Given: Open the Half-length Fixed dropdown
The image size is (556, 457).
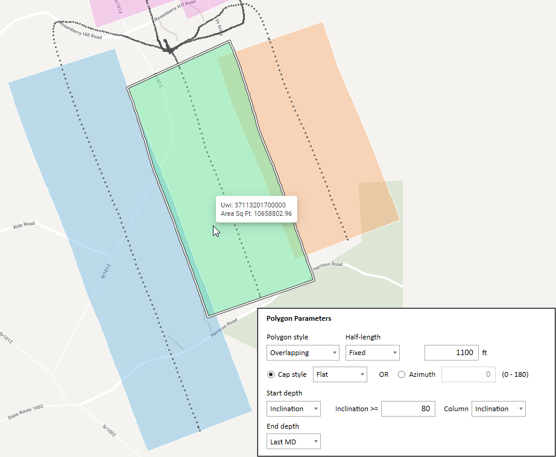Looking at the screenshot, I should [x=394, y=353].
